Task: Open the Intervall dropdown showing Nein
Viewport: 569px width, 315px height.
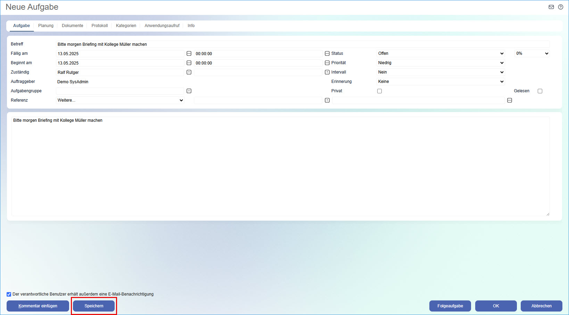Action: pyautogui.click(x=441, y=72)
